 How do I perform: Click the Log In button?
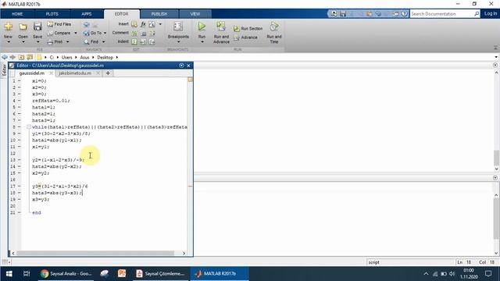click(491, 14)
